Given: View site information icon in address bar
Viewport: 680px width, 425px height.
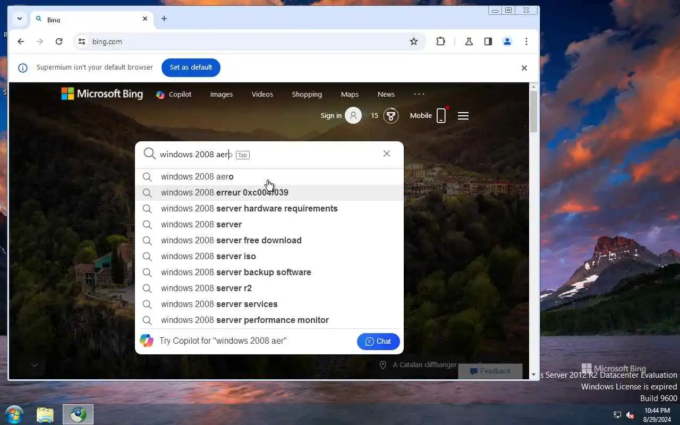Looking at the screenshot, I should 81,41.
